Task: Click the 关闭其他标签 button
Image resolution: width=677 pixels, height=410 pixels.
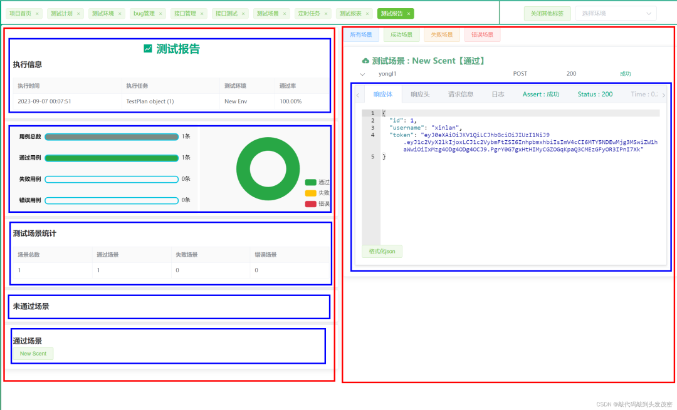Action: (x=547, y=13)
